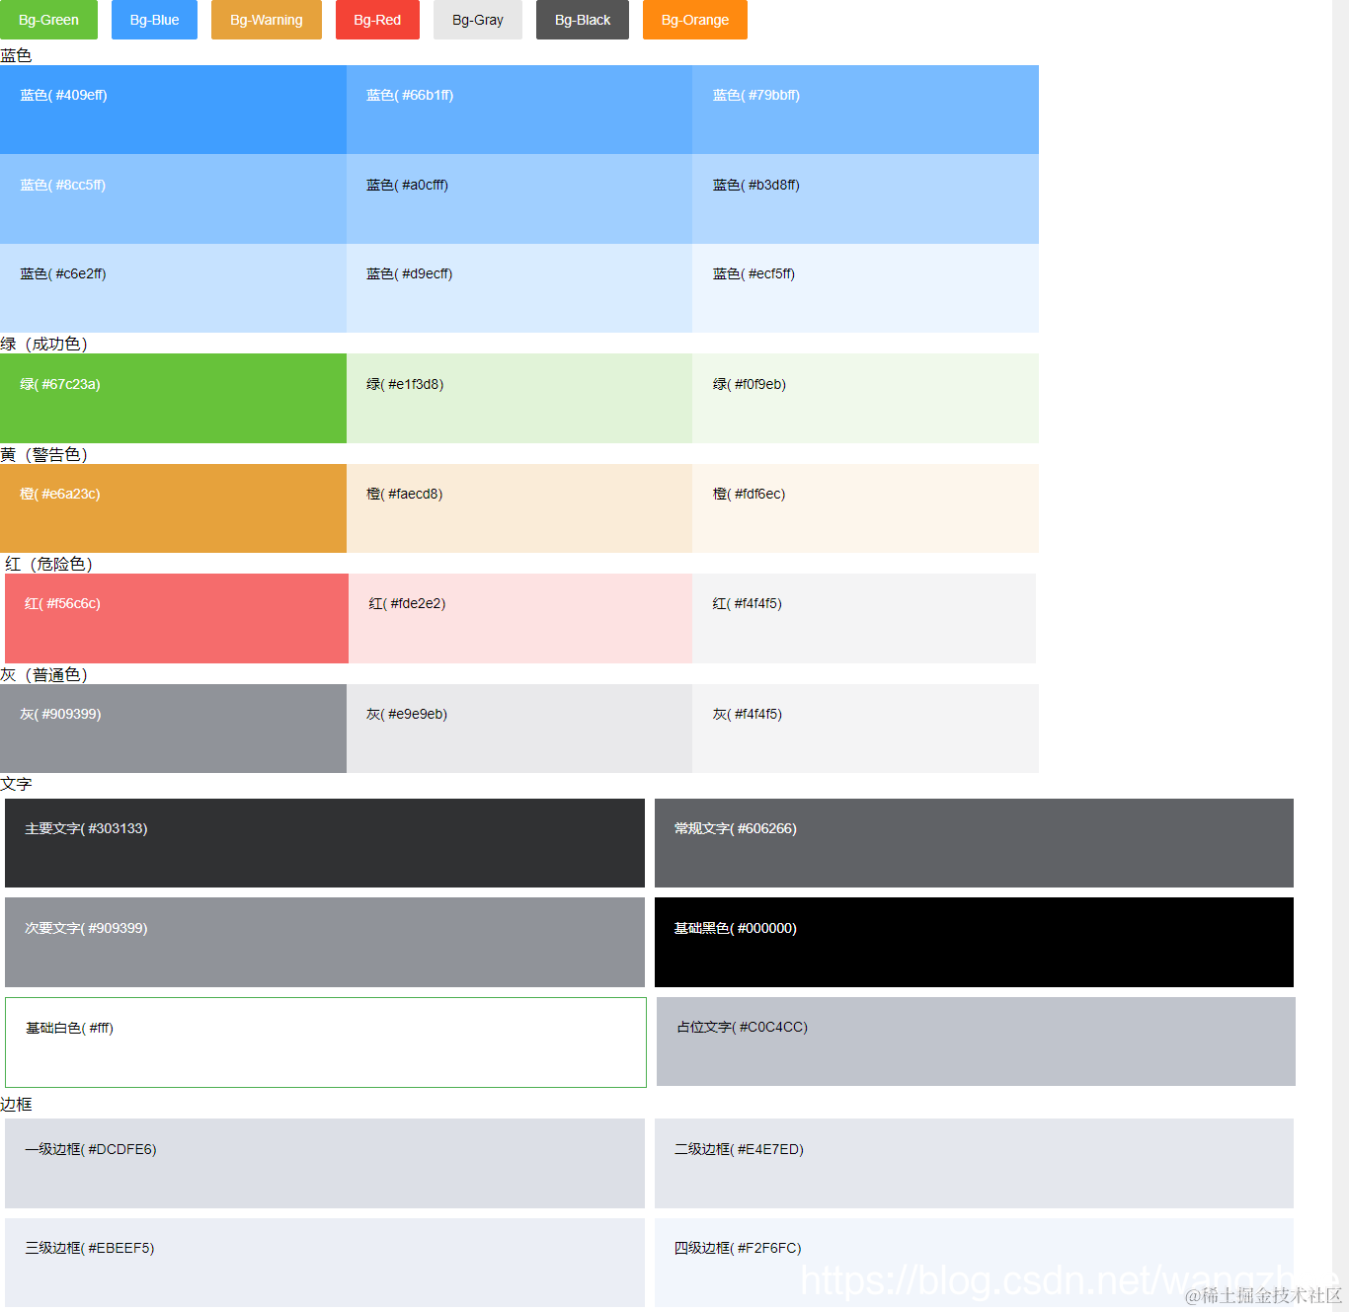
Task: Pick the 基础黑色 #000000 swatch
Action: coord(974,942)
